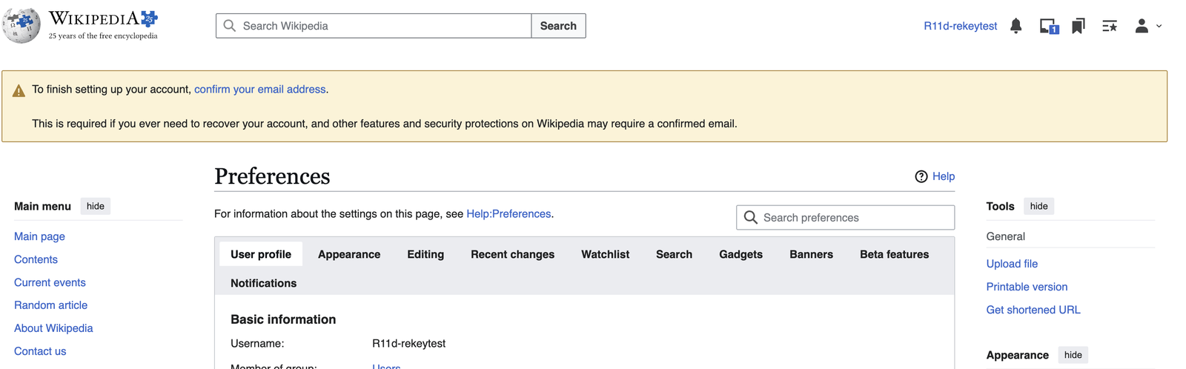Switch to the Gadgets tab

point(741,254)
